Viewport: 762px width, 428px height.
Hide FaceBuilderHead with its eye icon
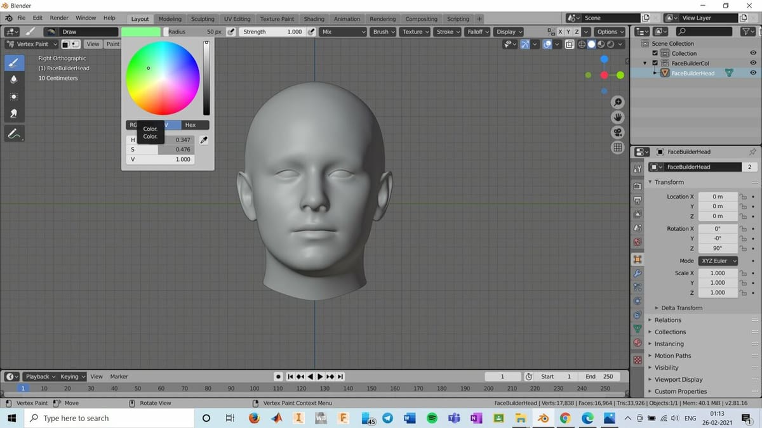753,73
